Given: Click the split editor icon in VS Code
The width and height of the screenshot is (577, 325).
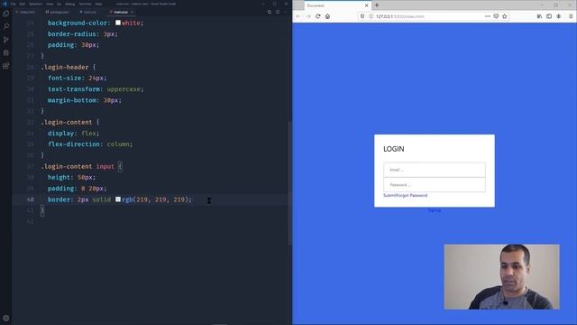Looking at the screenshot, I should [x=278, y=12].
